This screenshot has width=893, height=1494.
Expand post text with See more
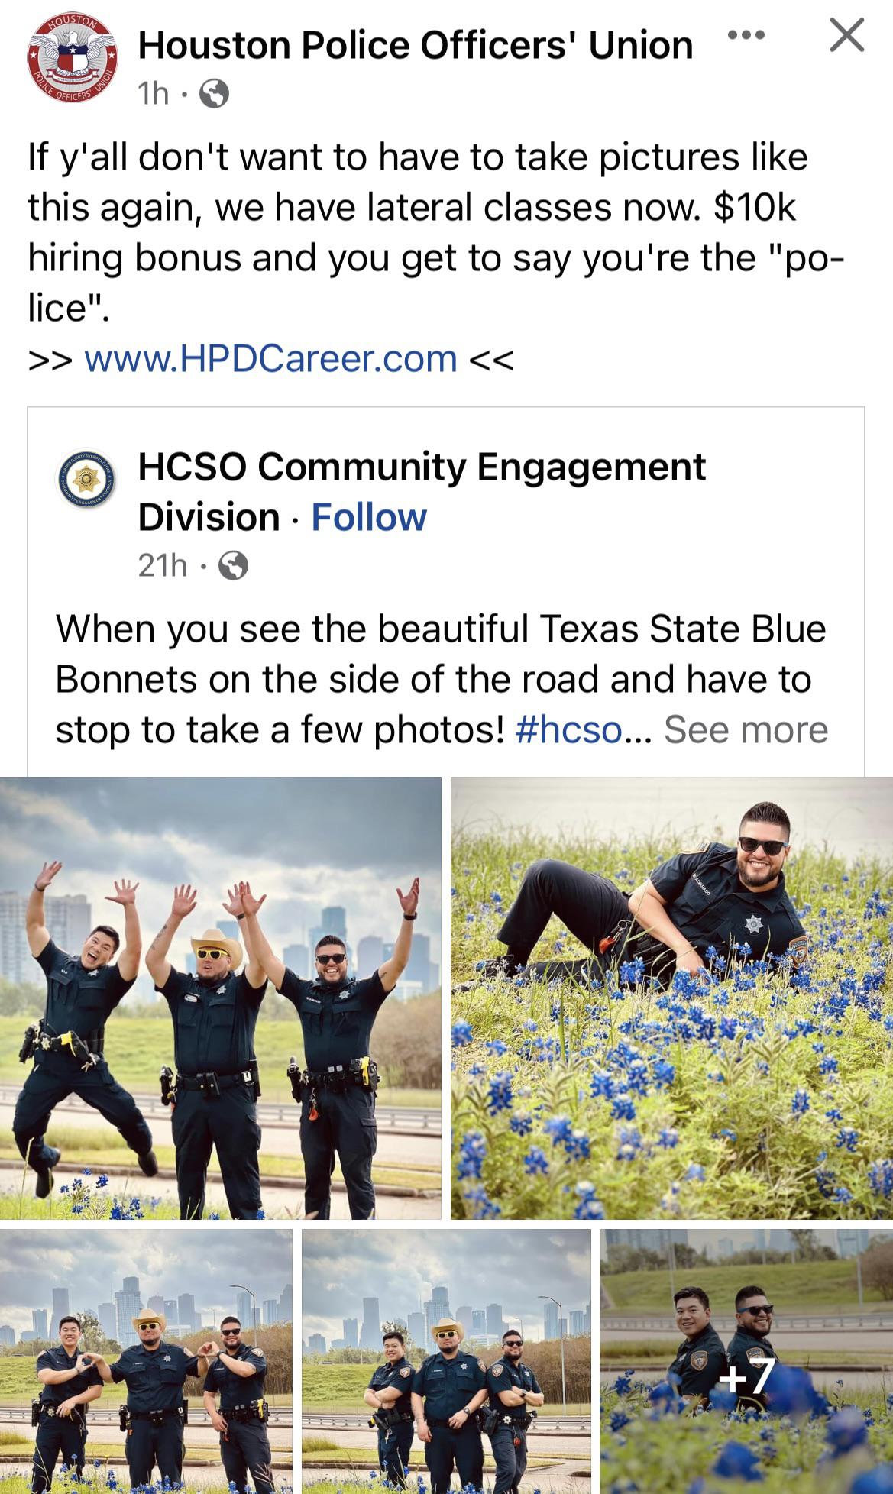tap(746, 729)
